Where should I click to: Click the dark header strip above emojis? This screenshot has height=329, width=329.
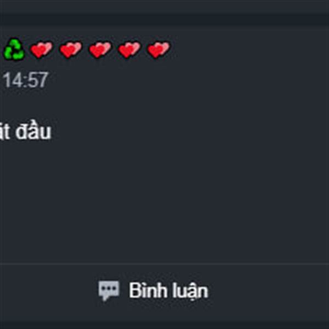pos(164,20)
